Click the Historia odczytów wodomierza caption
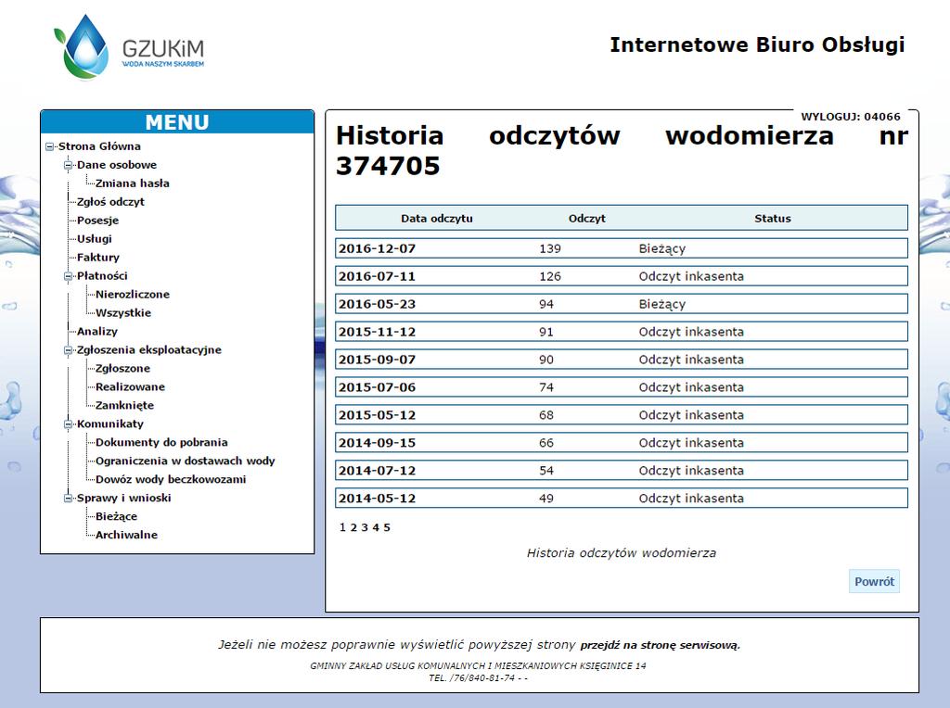 click(x=622, y=553)
